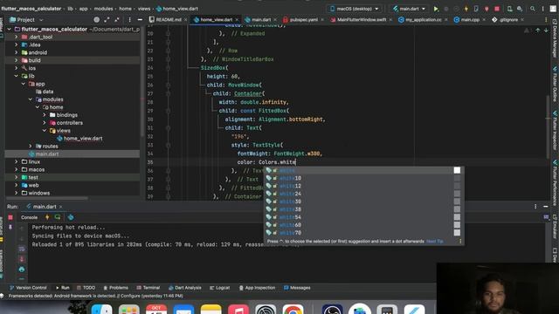Open App Inspection tool window

[x=257, y=288]
